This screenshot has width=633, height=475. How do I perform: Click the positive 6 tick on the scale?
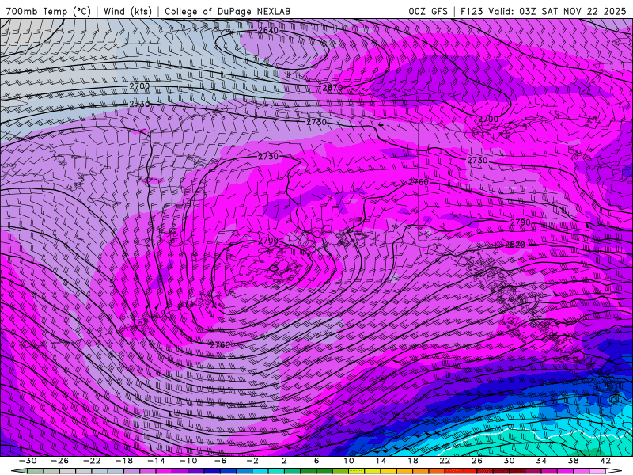[316, 461]
